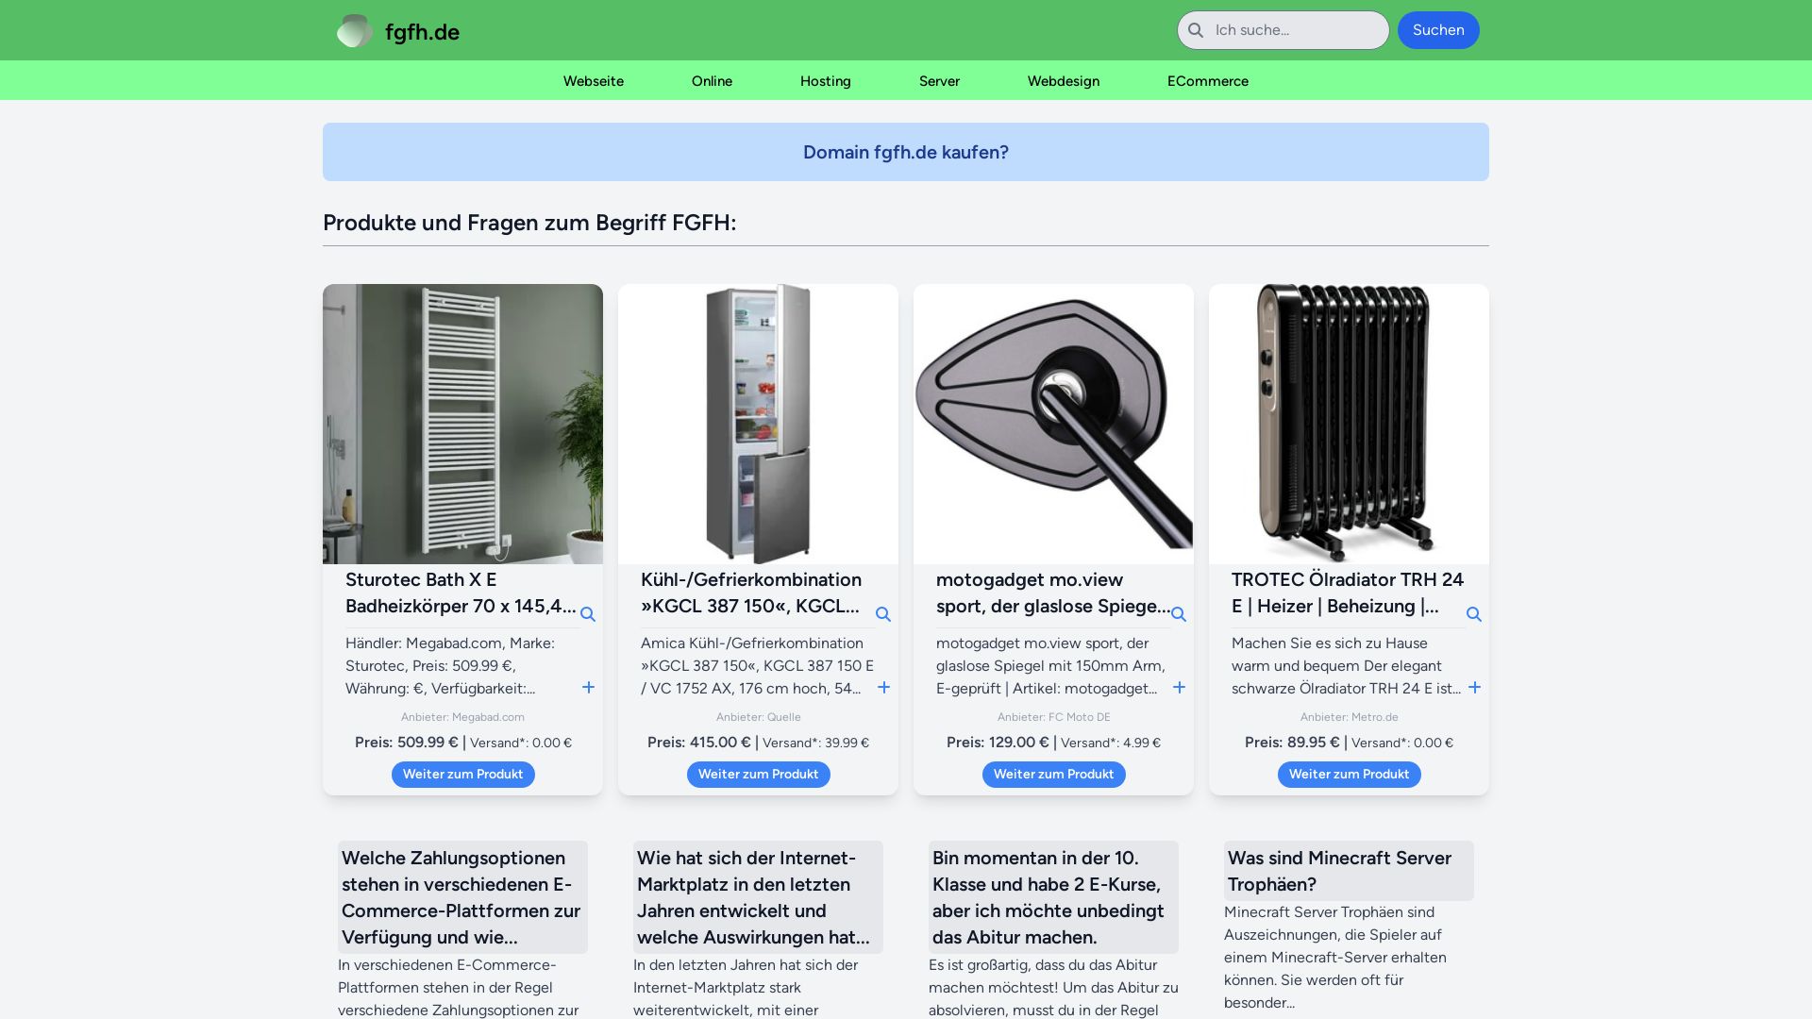Click 'Anbieter: FC Moto DE' text

1053,717
